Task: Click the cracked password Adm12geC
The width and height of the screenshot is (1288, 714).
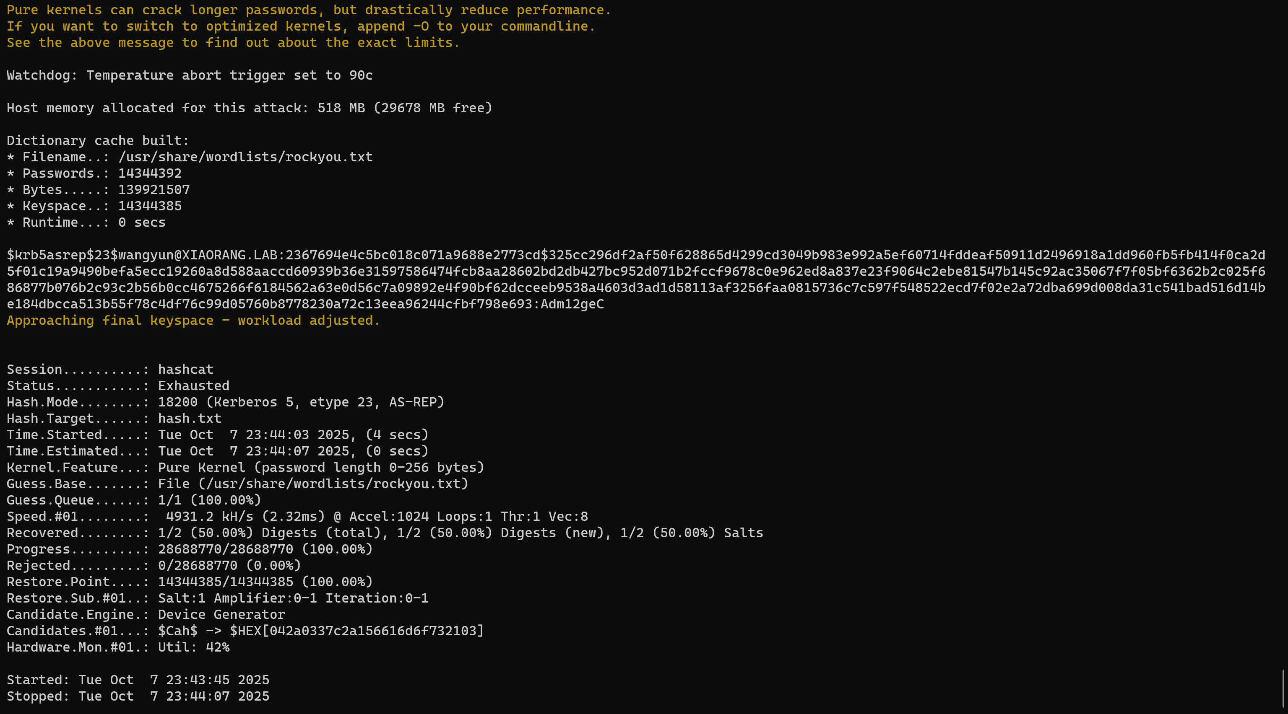Action: click(572, 304)
